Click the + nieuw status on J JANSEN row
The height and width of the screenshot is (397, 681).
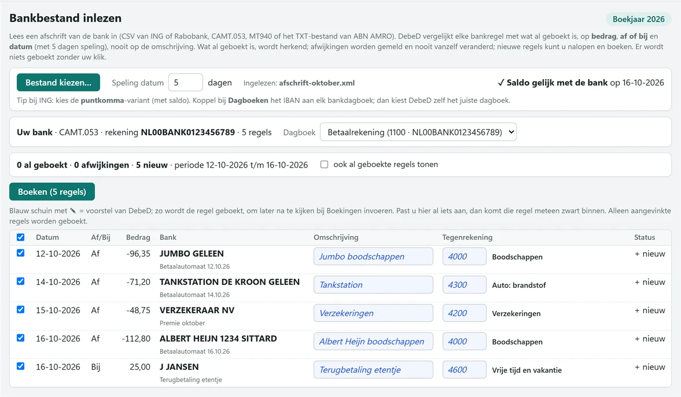point(650,366)
